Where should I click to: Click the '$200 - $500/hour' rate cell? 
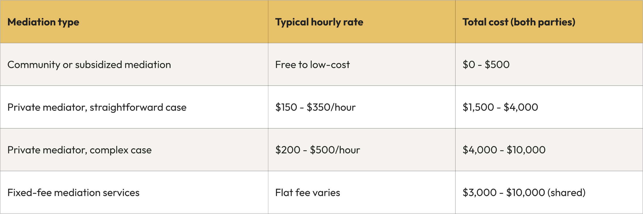click(317, 150)
